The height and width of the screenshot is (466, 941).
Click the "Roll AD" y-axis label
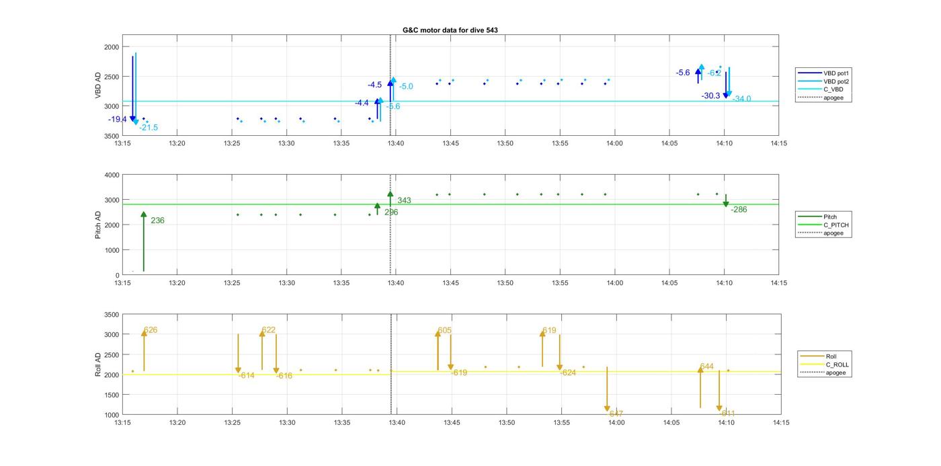(x=98, y=364)
